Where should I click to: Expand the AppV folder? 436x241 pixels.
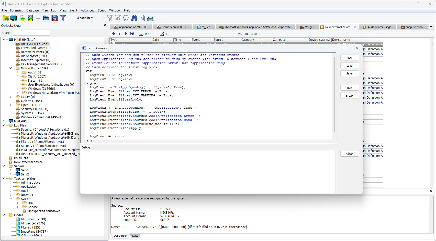[17, 72]
